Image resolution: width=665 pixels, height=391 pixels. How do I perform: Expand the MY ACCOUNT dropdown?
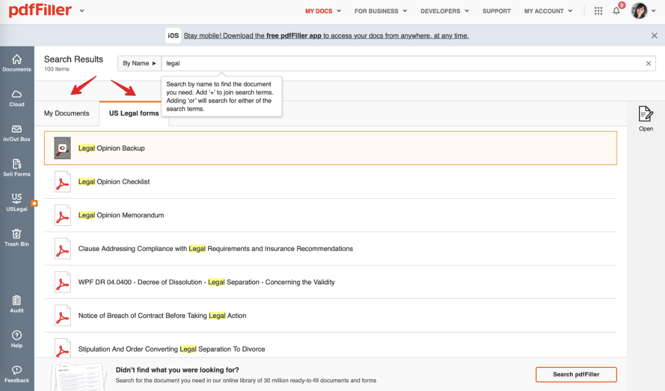[x=548, y=11]
